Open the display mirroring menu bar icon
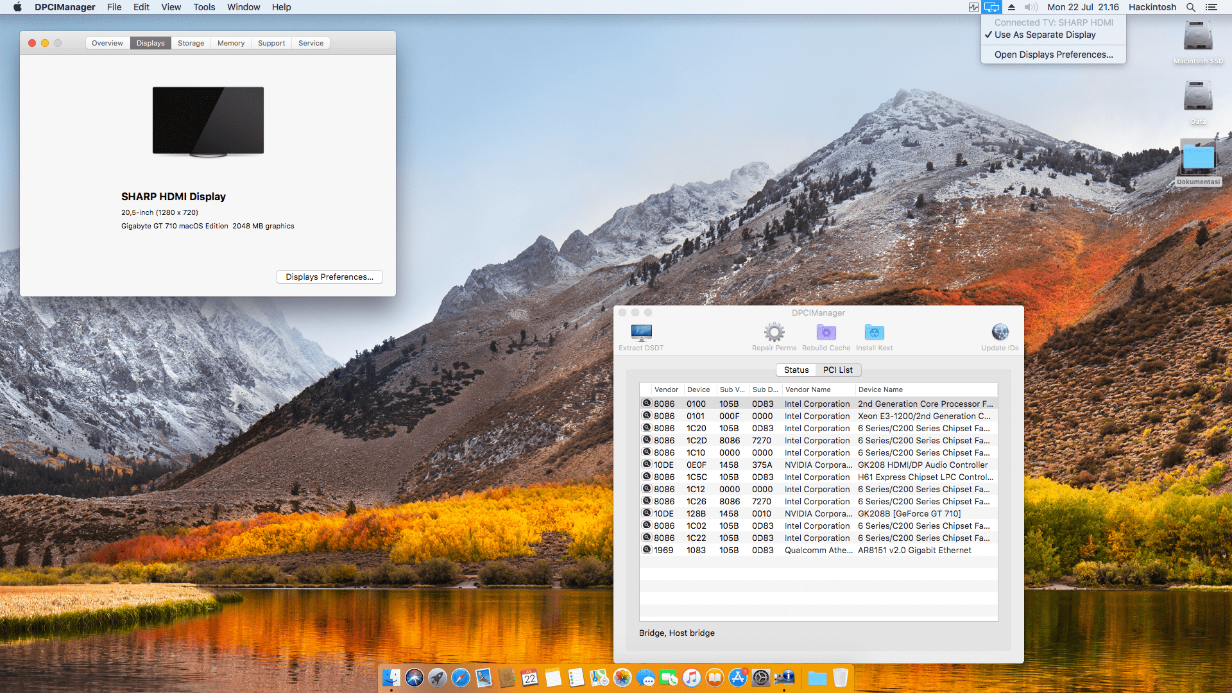This screenshot has height=693, width=1232. 991,7
